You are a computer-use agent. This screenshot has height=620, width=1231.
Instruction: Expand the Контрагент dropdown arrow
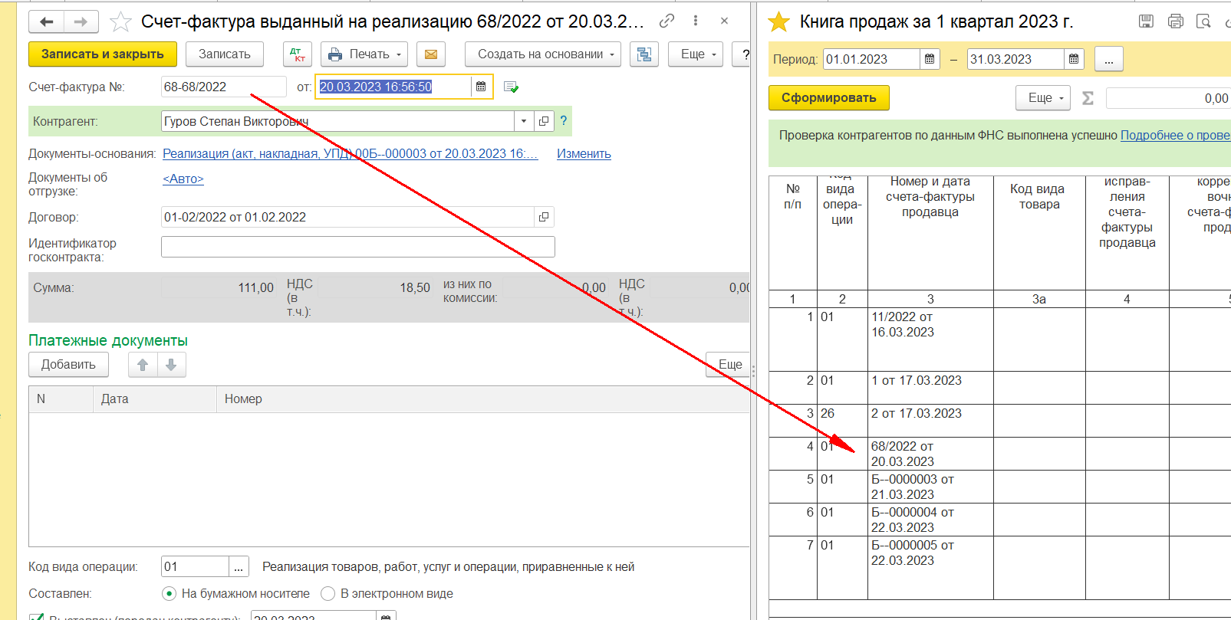tap(524, 121)
